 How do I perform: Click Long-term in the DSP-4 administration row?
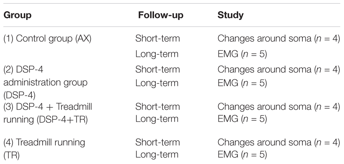pyautogui.click(x=157, y=83)
